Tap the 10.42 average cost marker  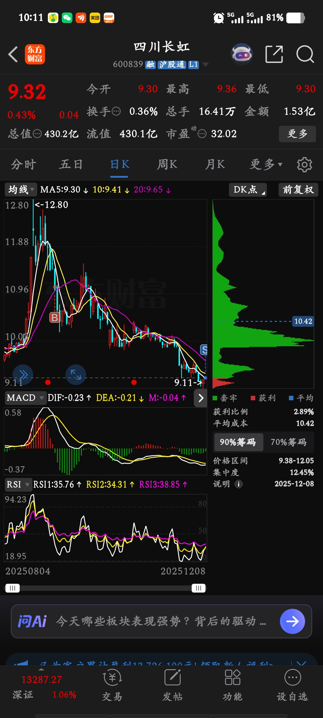[303, 321]
